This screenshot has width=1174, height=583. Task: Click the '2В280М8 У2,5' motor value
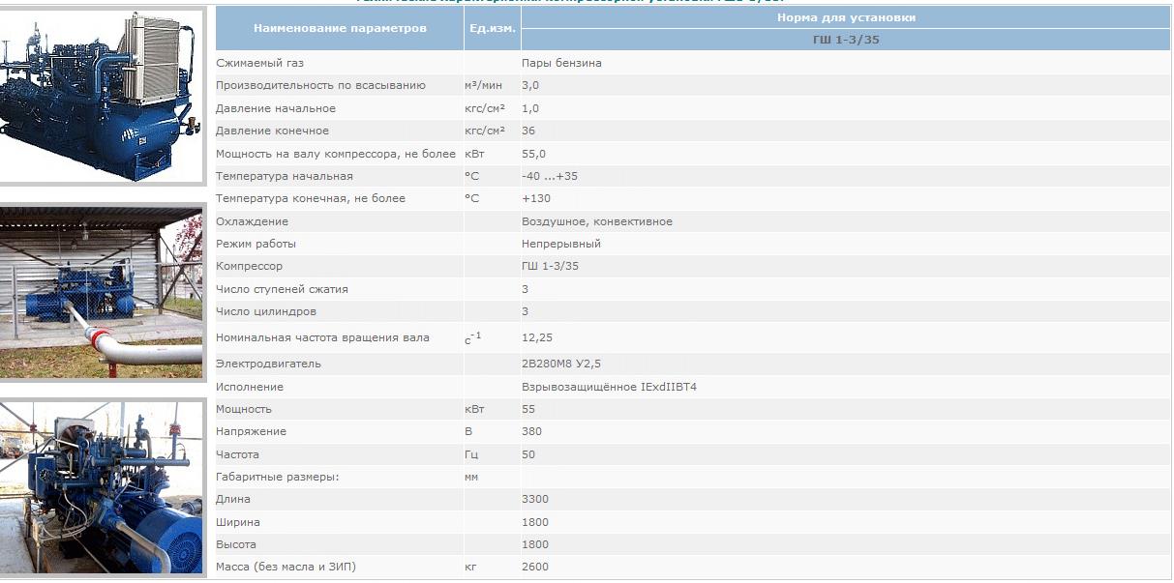tap(561, 364)
